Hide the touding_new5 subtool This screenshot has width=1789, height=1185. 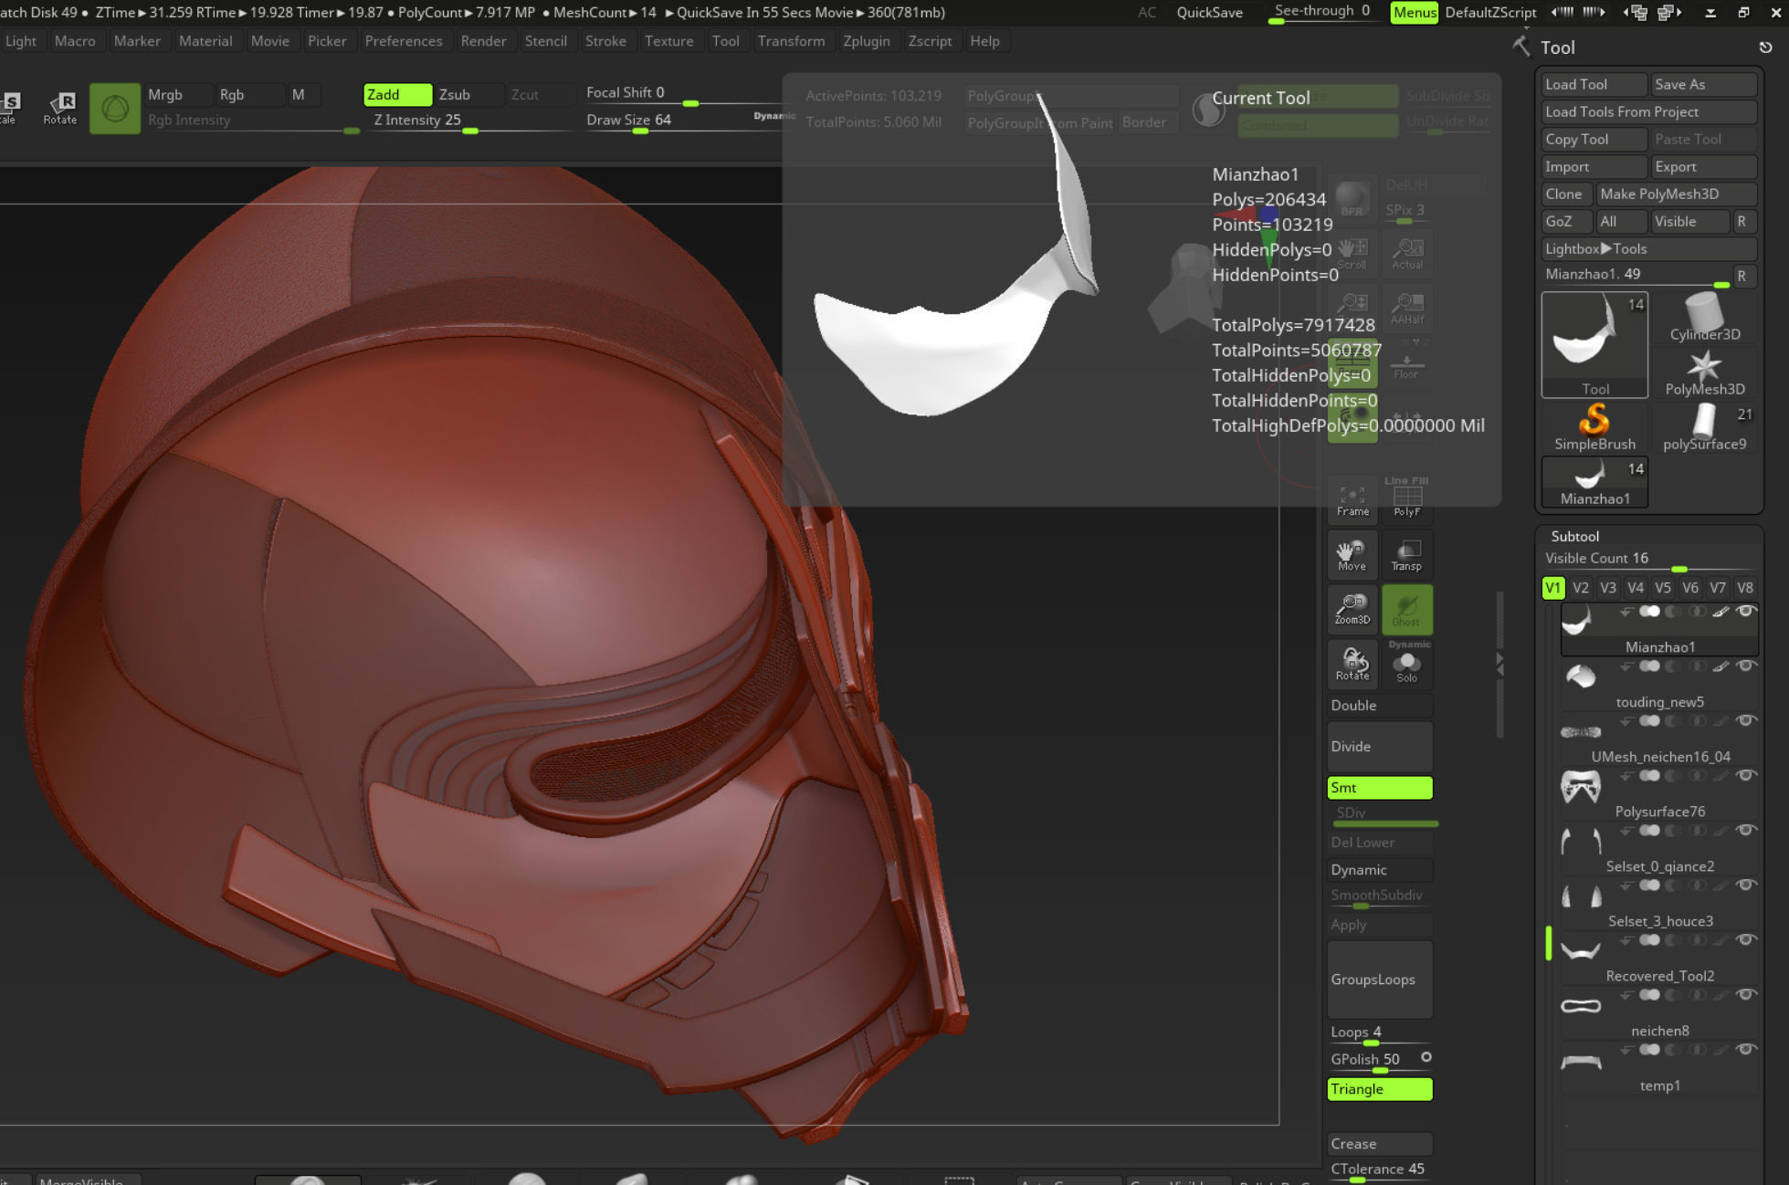point(1745,666)
